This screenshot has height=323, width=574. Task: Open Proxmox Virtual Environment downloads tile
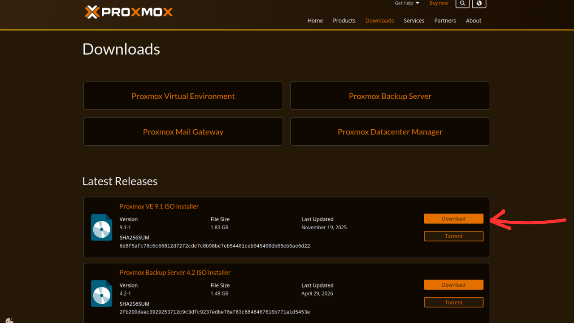coord(183,96)
